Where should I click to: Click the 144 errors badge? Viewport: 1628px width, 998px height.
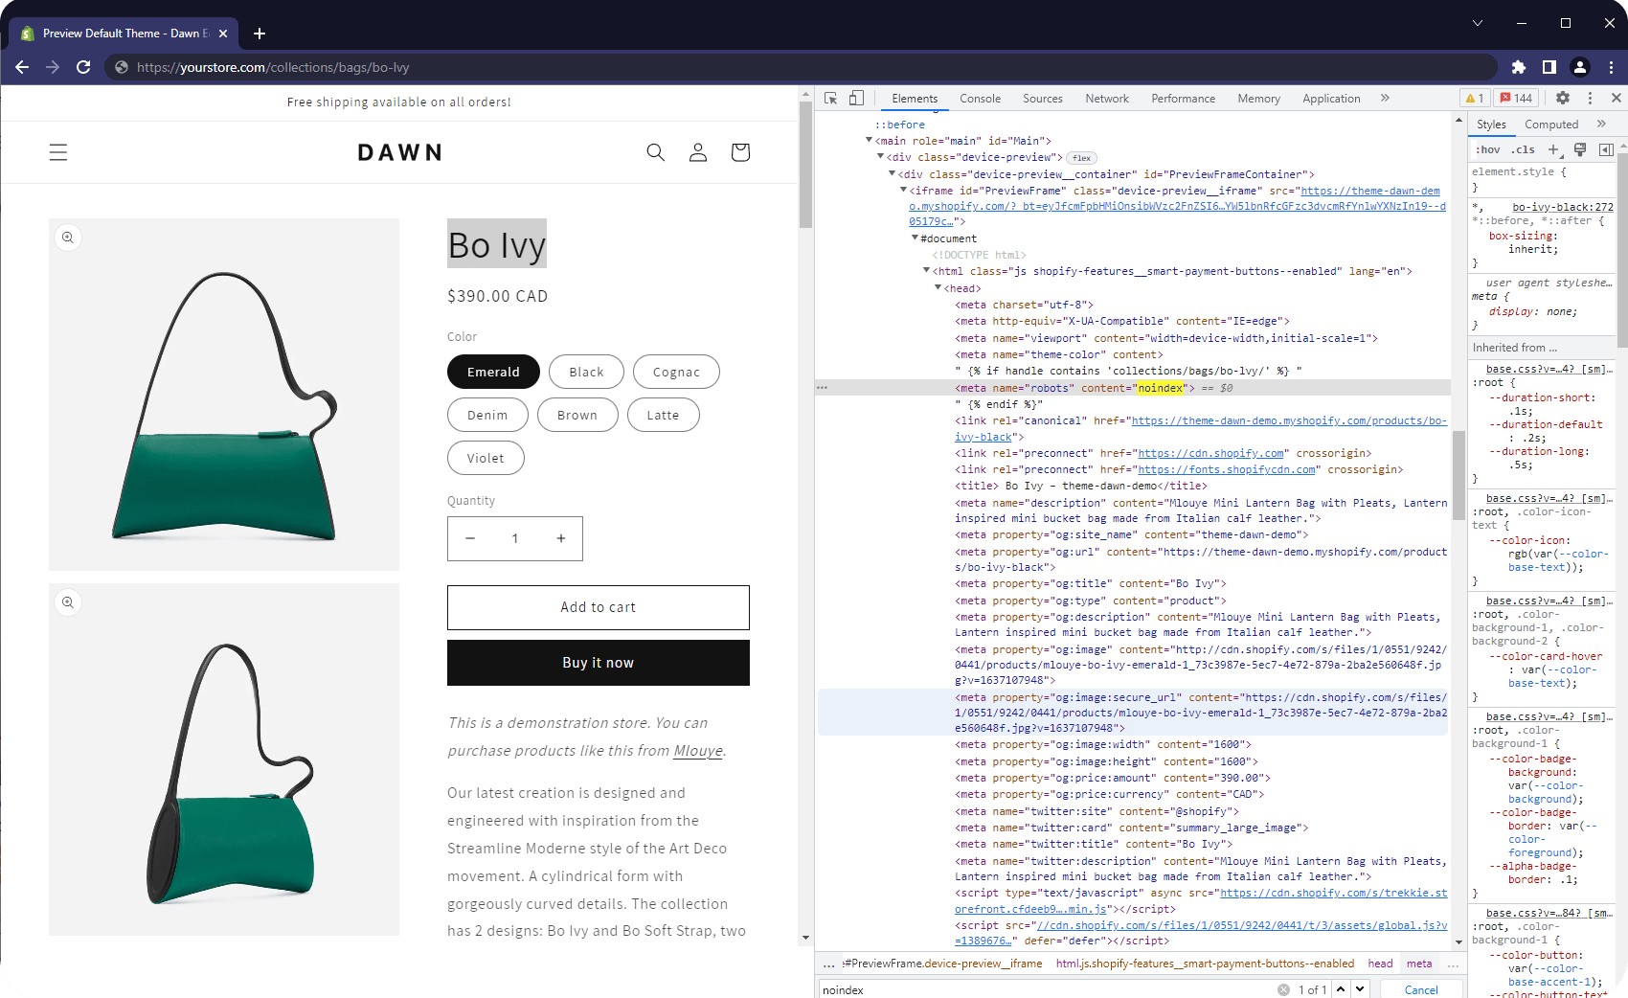1517,98
